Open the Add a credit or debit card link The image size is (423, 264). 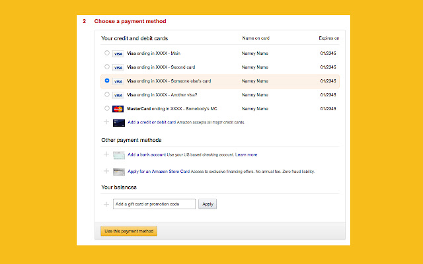coord(151,122)
